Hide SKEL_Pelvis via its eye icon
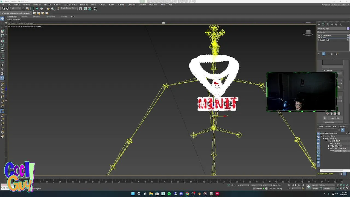350x197 pixels. point(331,146)
